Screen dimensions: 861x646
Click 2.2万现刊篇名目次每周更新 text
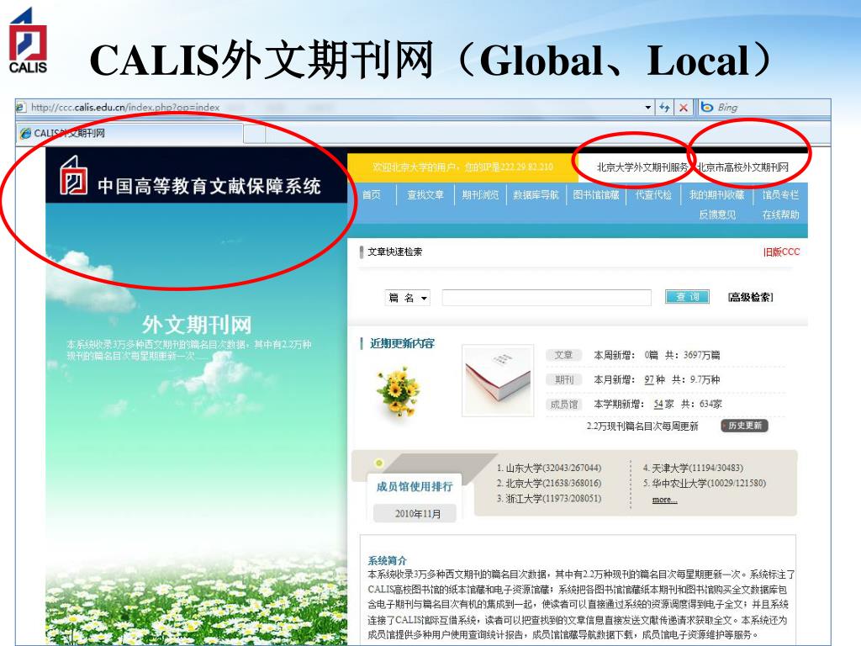[642, 426]
